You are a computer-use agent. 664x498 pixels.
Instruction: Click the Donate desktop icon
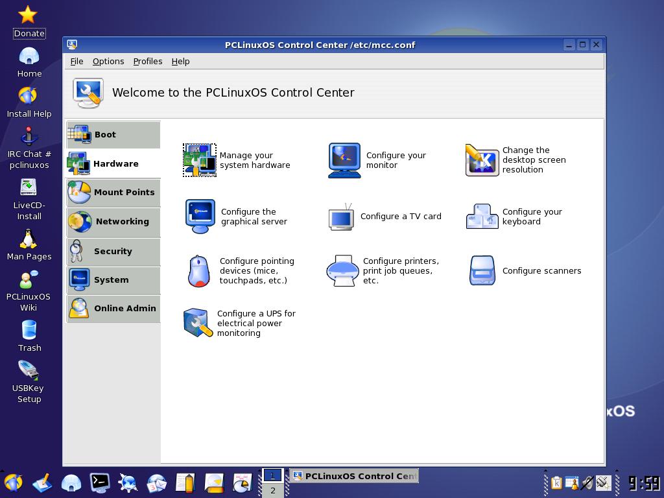click(29, 22)
